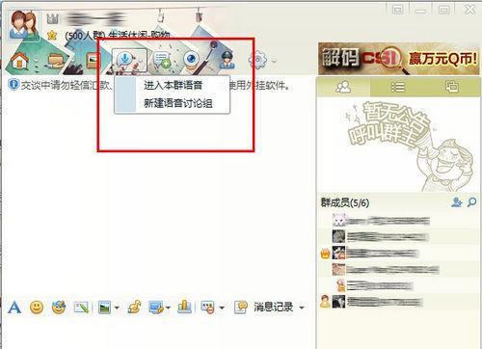Open the magic emoticon icon with hat
The image size is (482, 349).
[59, 308]
